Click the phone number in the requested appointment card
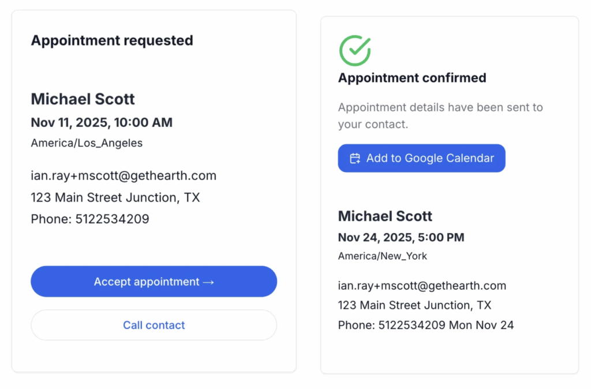 coord(112,219)
